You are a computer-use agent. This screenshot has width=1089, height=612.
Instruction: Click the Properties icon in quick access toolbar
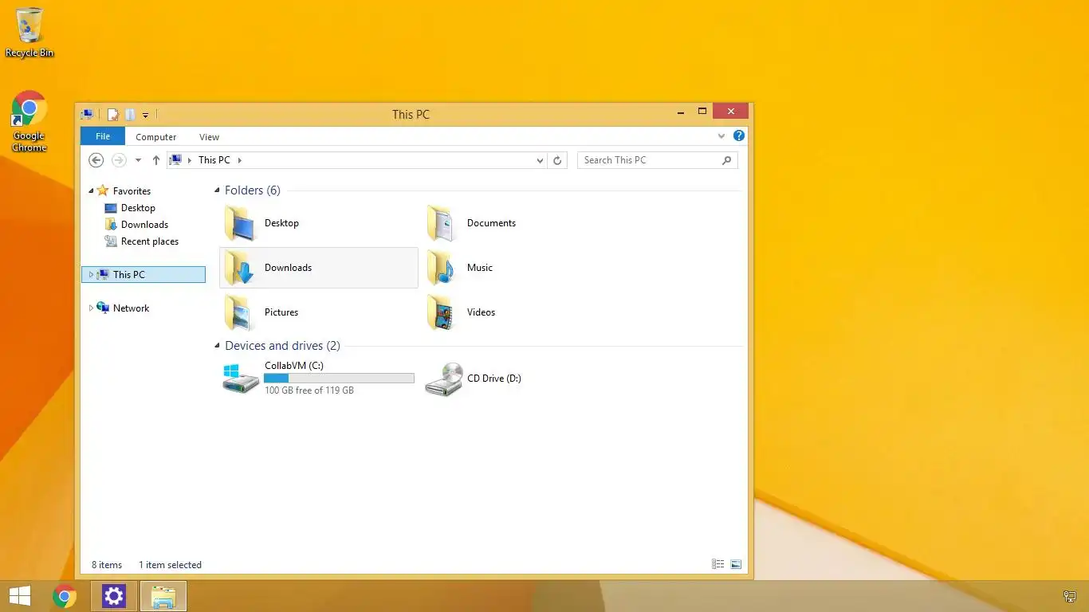113,115
